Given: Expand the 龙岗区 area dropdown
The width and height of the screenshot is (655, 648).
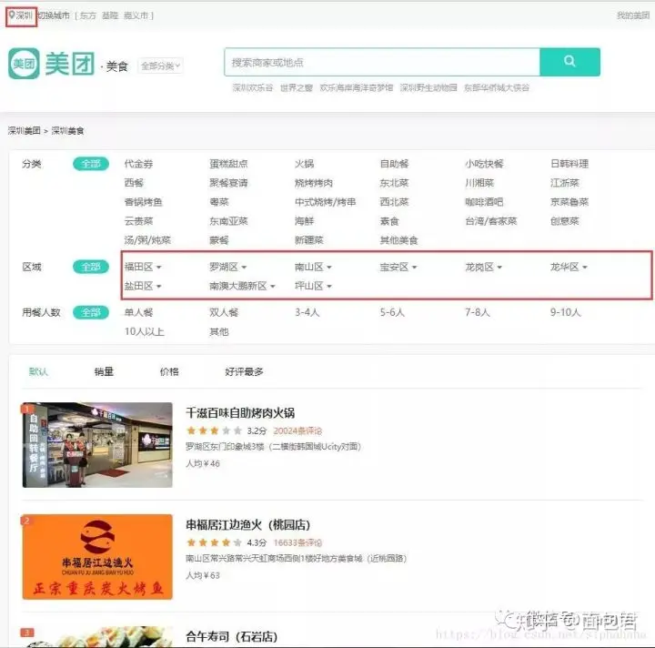Looking at the screenshot, I should (x=484, y=267).
